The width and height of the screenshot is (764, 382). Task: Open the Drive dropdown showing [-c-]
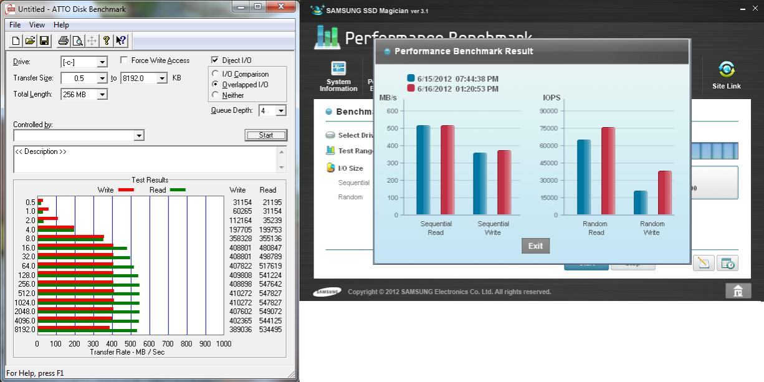click(102, 62)
